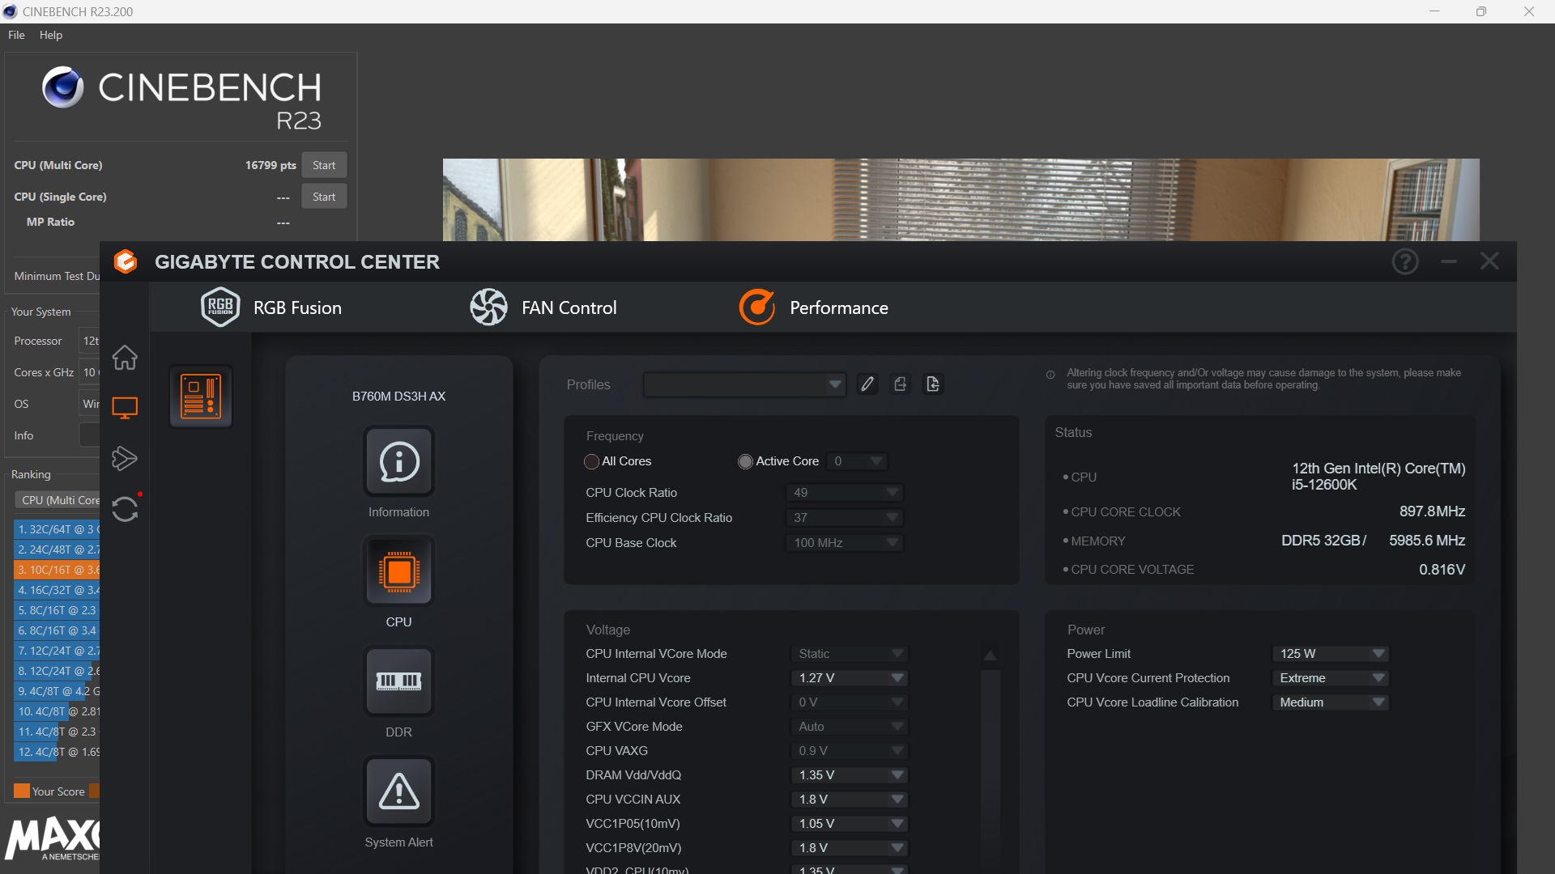Switch to the FAN Control tab
The width and height of the screenshot is (1555, 874).
[543, 308]
